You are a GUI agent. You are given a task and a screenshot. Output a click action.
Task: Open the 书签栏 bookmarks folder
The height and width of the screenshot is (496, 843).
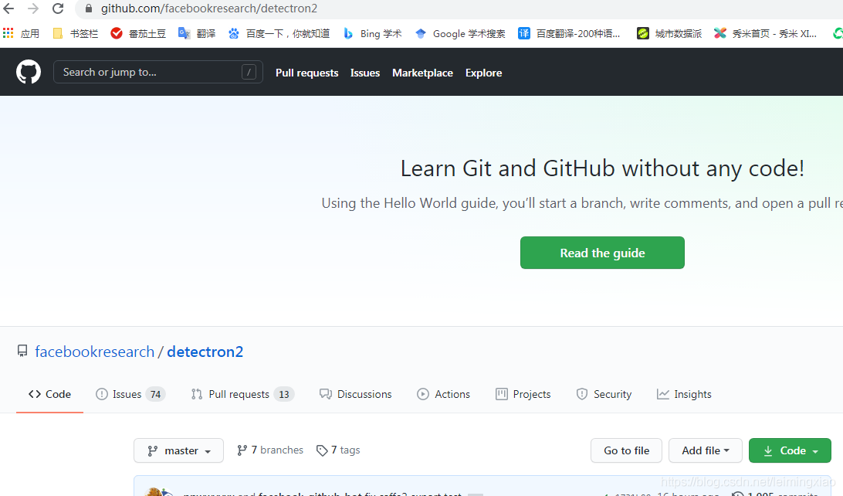[x=76, y=33]
